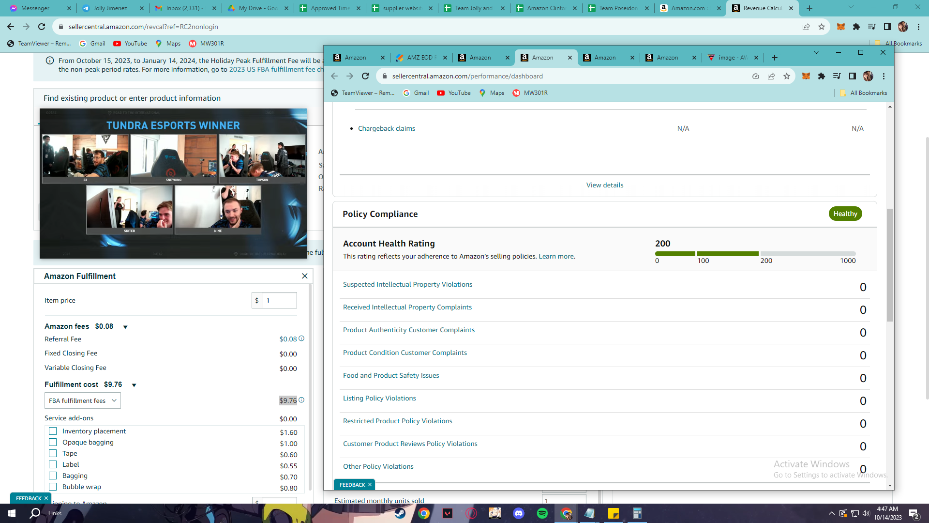This screenshot has width=929, height=523.
Task: Enable the Inventory placement add-on
Action: point(53,431)
